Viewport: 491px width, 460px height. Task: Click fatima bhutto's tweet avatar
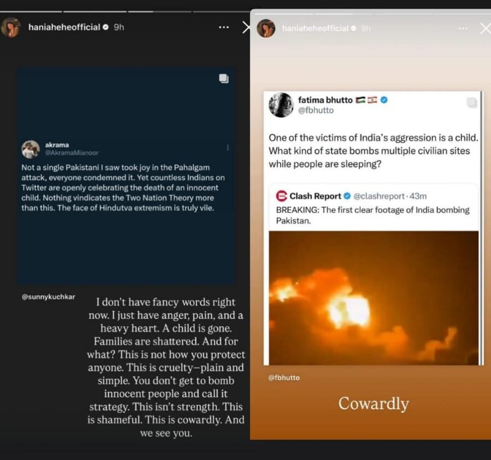click(x=281, y=104)
